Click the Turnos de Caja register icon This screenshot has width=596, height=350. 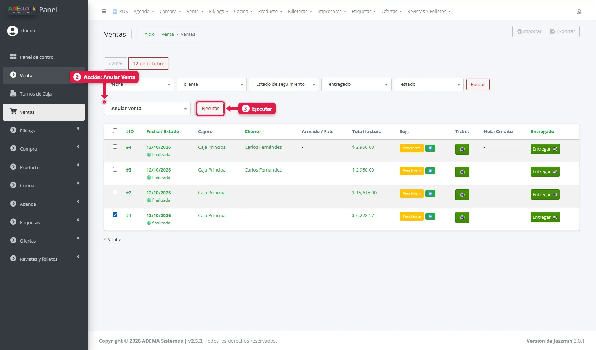[13, 93]
